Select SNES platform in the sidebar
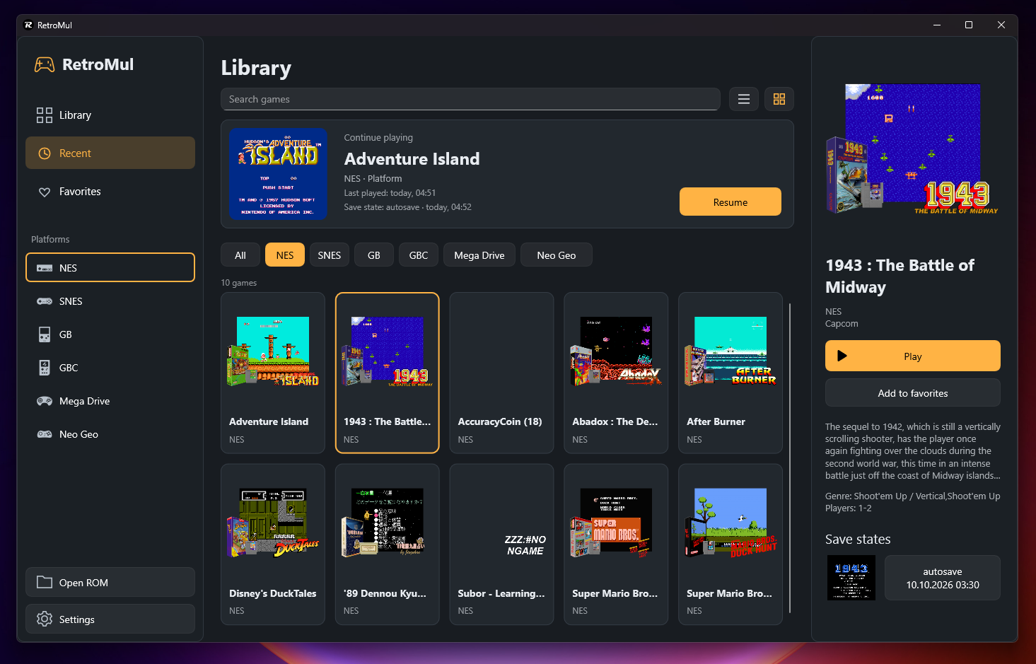 click(x=110, y=301)
